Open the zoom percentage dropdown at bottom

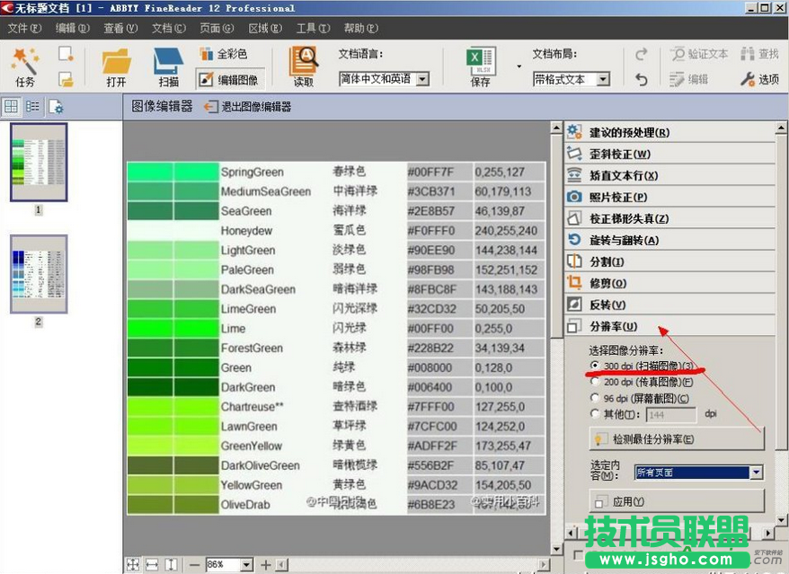tap(248, 564)
